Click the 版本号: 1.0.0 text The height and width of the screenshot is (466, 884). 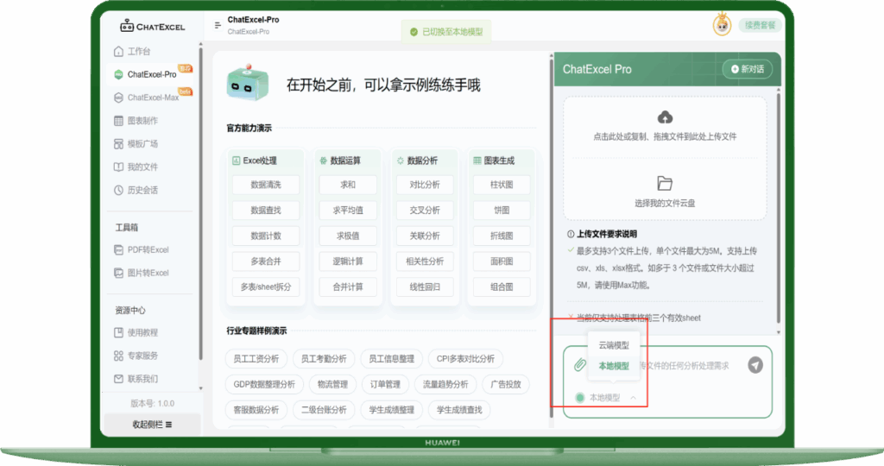click(x=152, y=404)
